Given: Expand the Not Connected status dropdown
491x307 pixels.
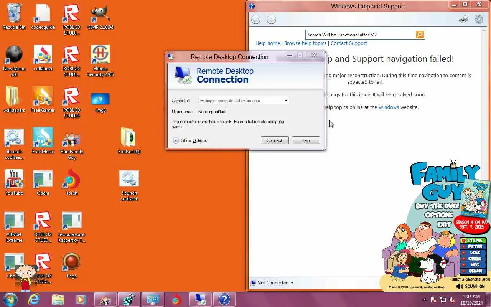Looking at the screenshot, I should 272,283.
